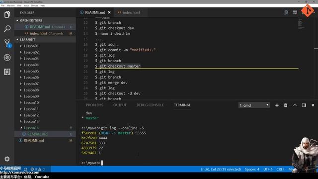Switch to the TERMINAL panel tab
The image size is (318, 179).
182,105
